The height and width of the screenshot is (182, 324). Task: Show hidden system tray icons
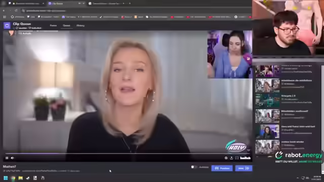coord(298,178)
